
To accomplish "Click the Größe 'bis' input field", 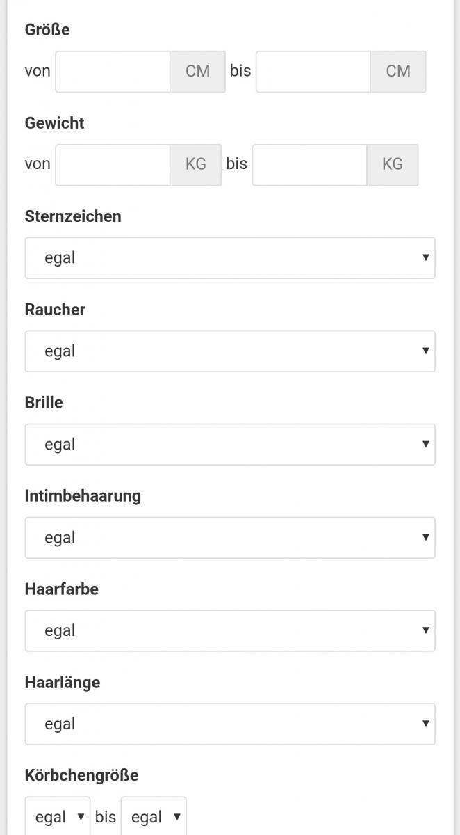I will [313, 72].
